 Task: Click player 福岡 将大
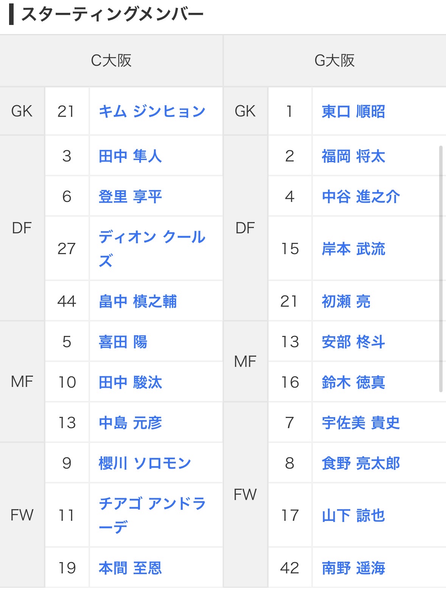(353, 156)
